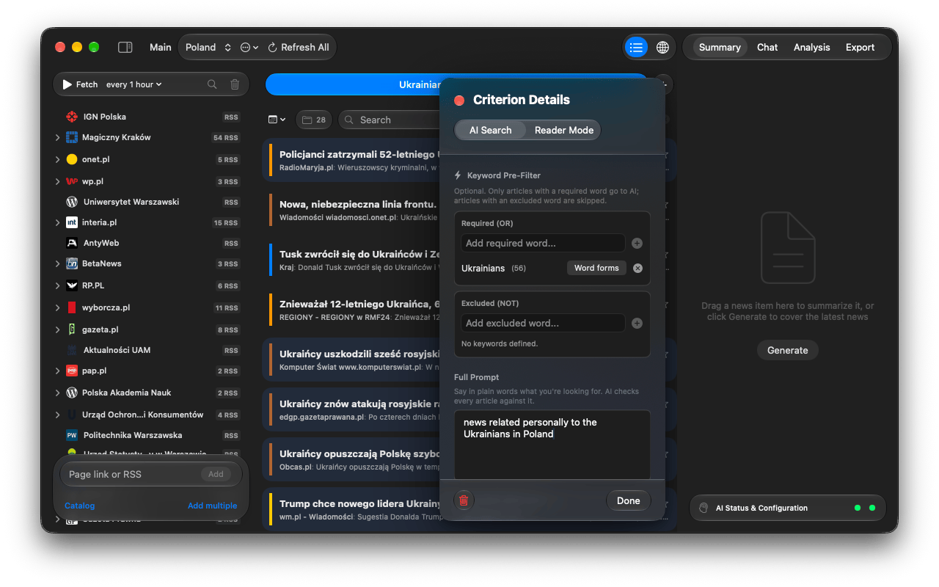939x587 pixels.
Task: Select the AntyWeb feed icon
Action: pos(72,243)
